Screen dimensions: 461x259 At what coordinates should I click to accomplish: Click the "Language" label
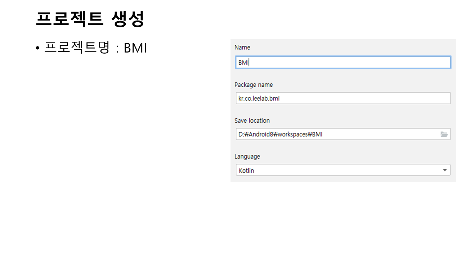point(247,156)
